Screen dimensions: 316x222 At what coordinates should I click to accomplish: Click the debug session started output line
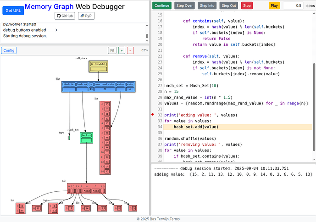tap(221, 168)
